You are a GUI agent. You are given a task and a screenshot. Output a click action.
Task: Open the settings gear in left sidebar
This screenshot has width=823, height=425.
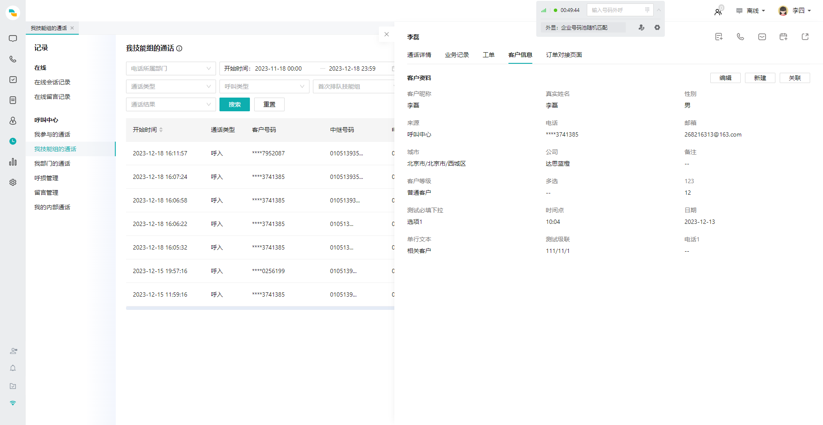(x=13, y=182)
